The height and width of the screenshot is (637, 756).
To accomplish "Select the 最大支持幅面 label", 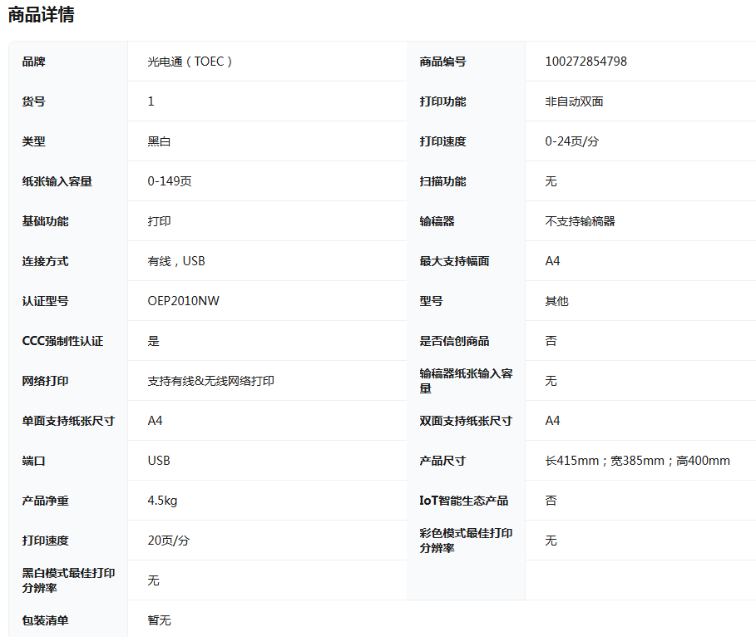I will pyautogui.click(x=454, y=261).
